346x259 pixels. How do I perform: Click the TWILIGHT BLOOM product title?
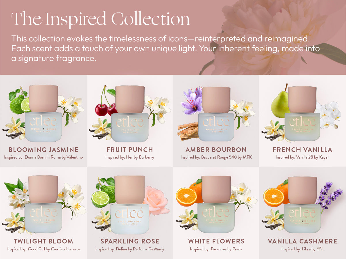(44, 241)
